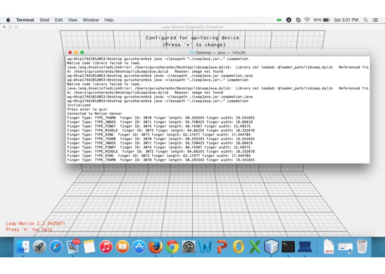Zoom terminal window with green button
This screenshot has height=274, width=385.
coord(82,52)
